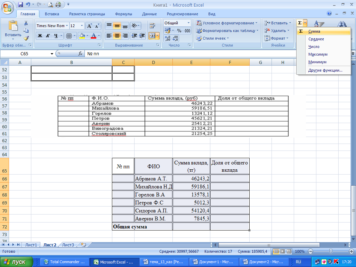Image resolution: width=356 pixels, height=267 pixels.
Task: Decrease decimal places
Action: point(175,38)
